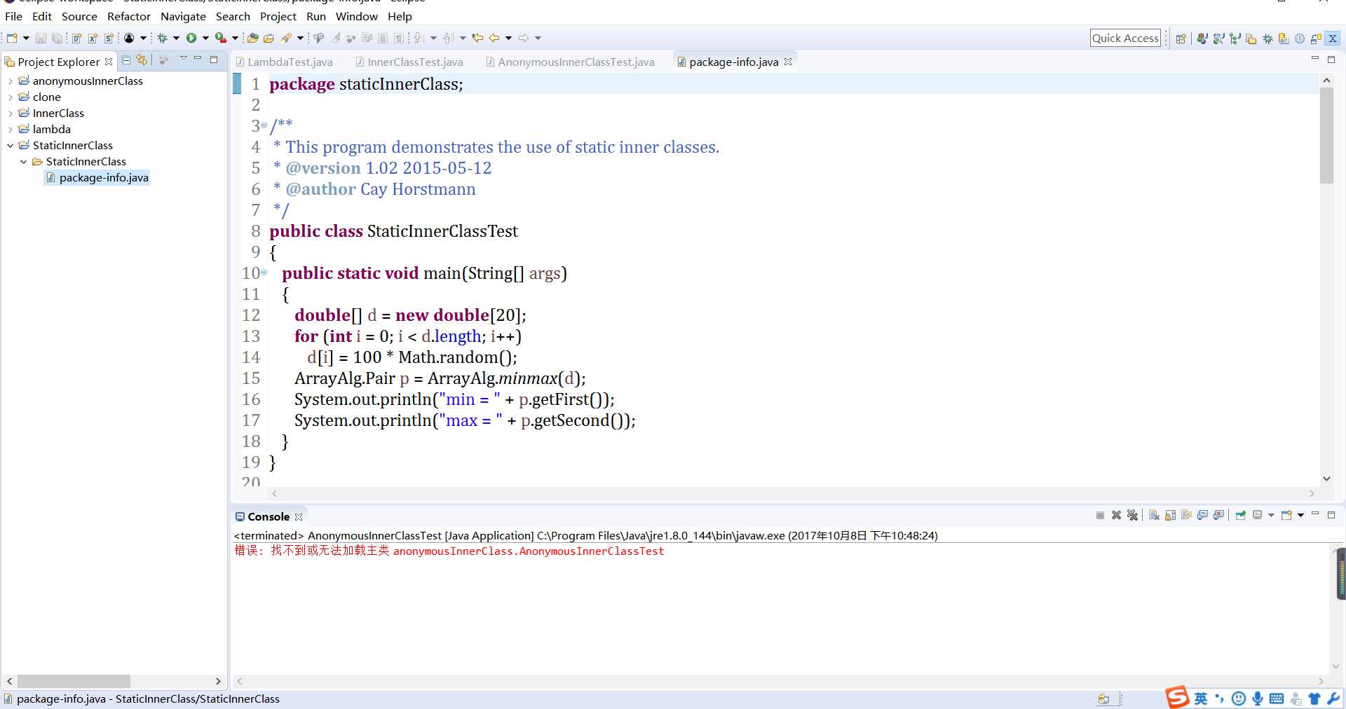Click the Search flashlight icon in the toolbar
Image resolution: width=1346 pixels, height=709 pixels.
pyautogui.click(x=285, y=38)
